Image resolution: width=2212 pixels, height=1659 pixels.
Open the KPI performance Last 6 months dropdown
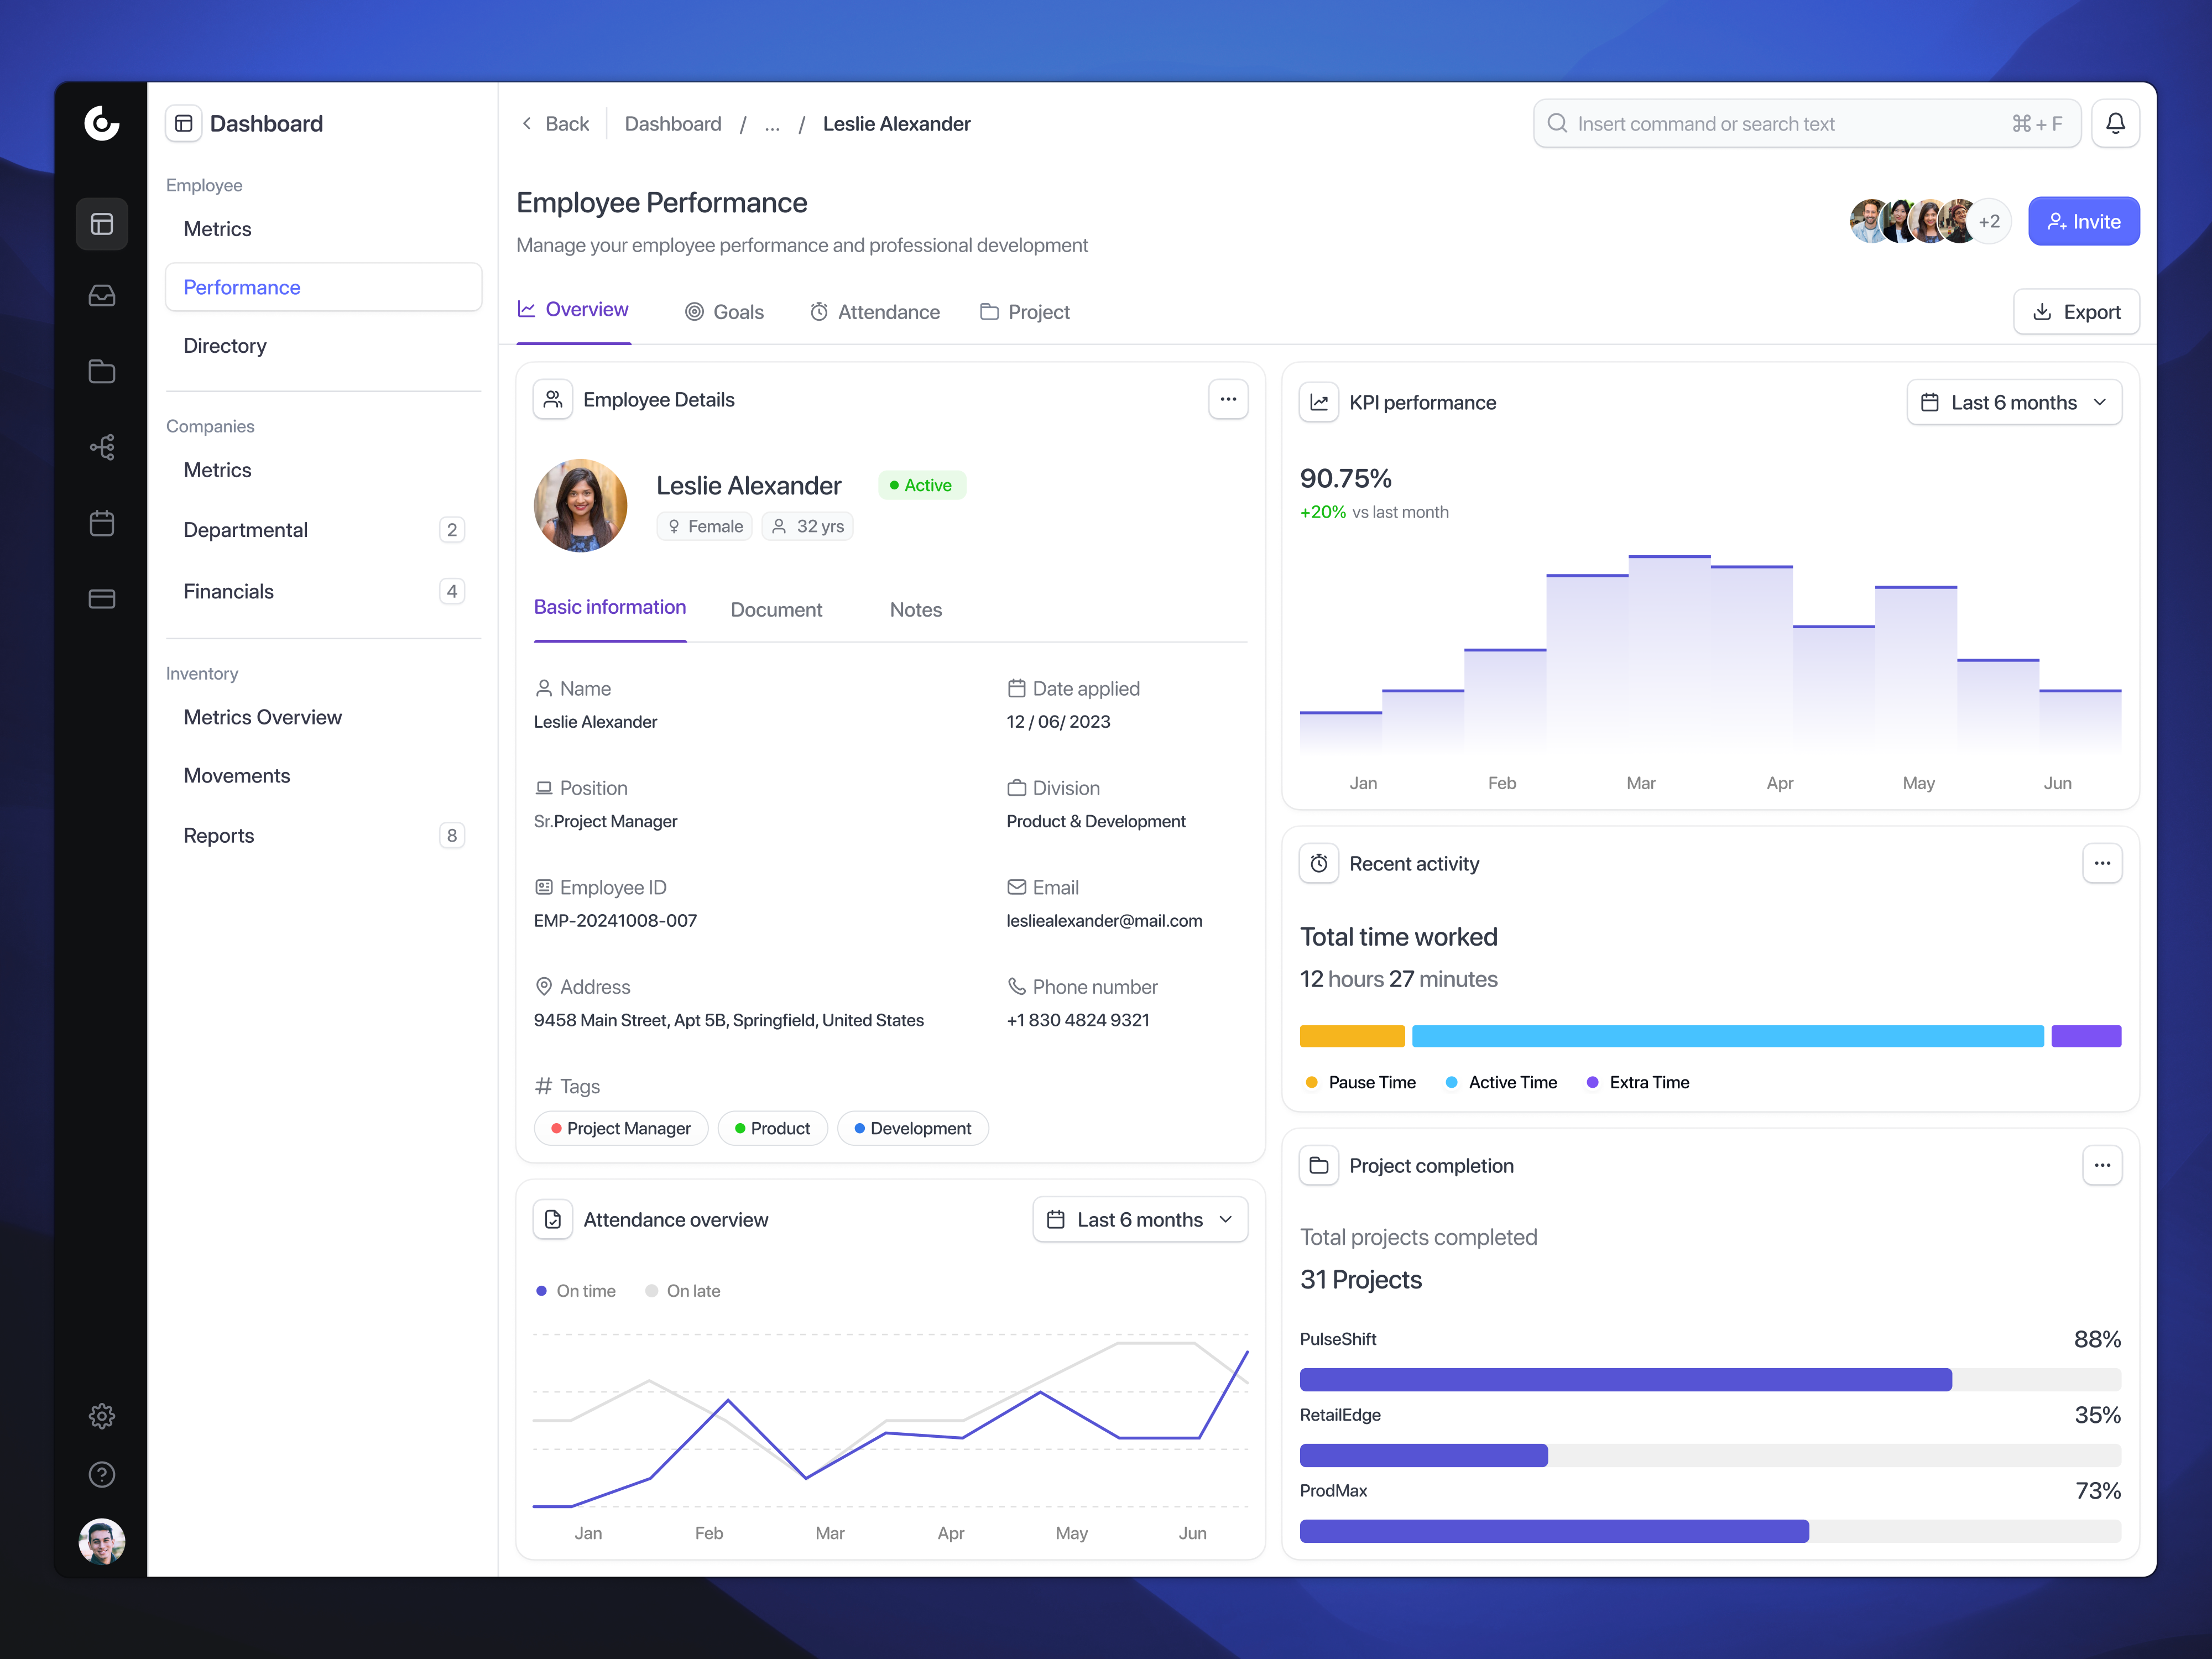(2013, 402)
